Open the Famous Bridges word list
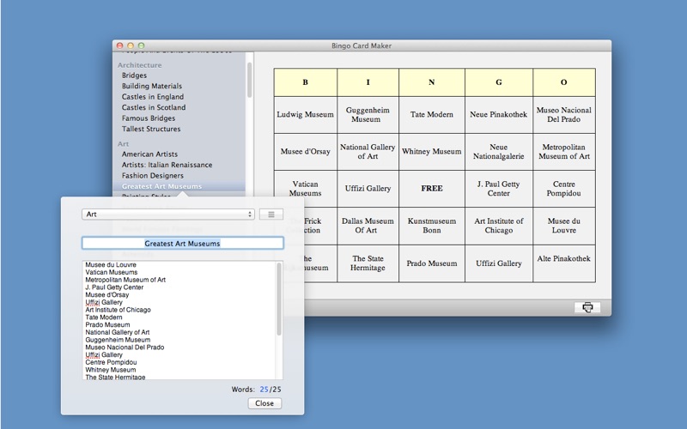 click(x=148, y=118)
